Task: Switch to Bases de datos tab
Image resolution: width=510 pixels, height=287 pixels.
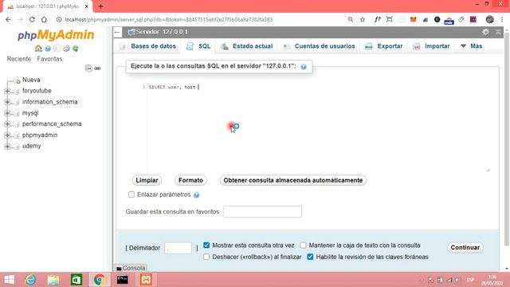Action: [x=148, y=46]
